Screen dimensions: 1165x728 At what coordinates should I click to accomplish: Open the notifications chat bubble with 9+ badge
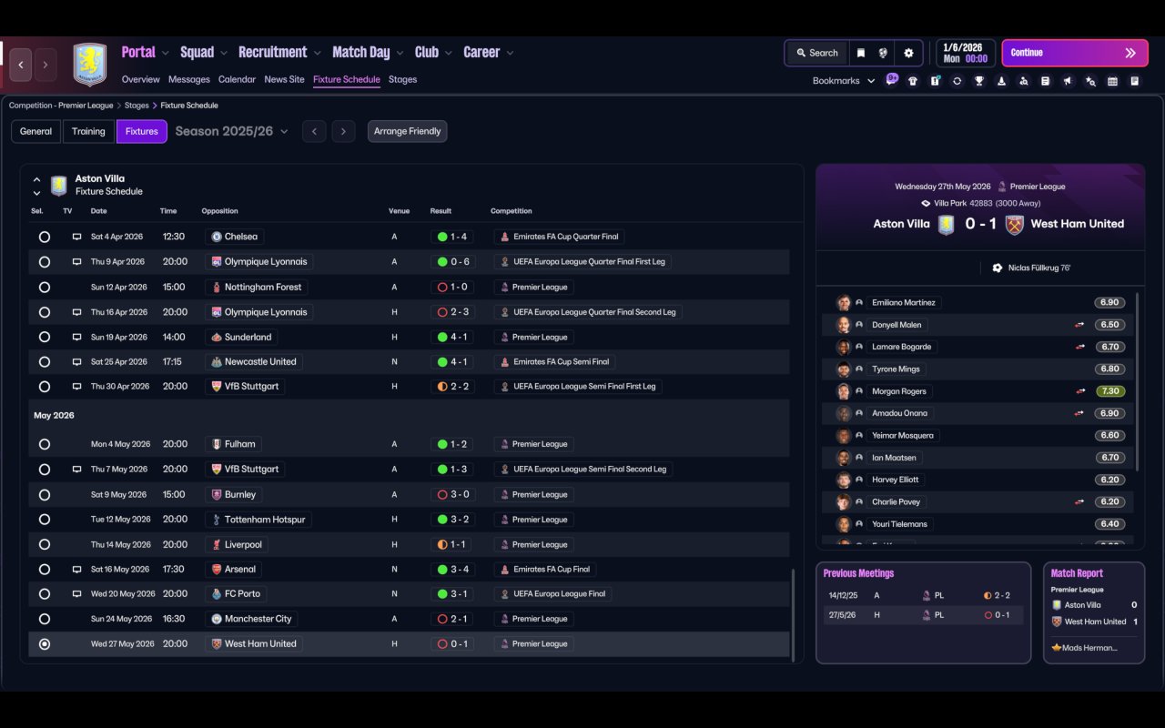coord(892,79)
